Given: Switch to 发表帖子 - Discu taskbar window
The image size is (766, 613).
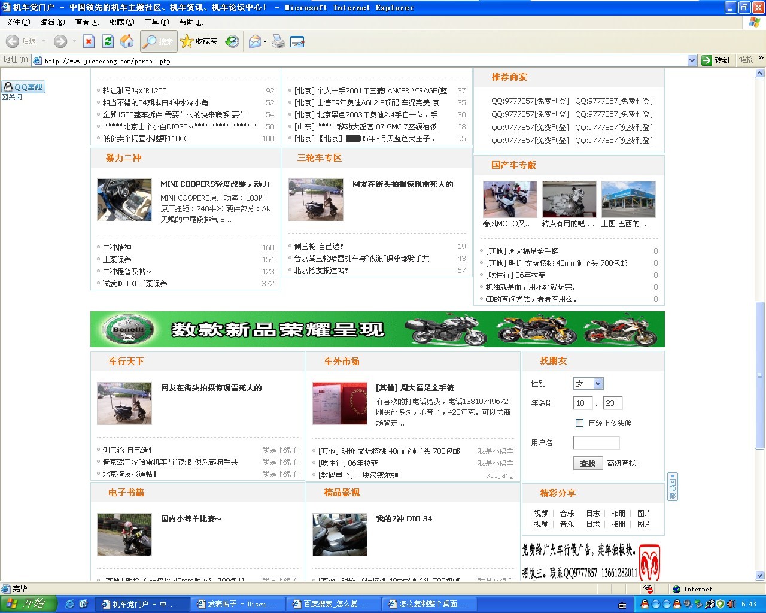Looking at the screenshot, I should coord(238,604).
